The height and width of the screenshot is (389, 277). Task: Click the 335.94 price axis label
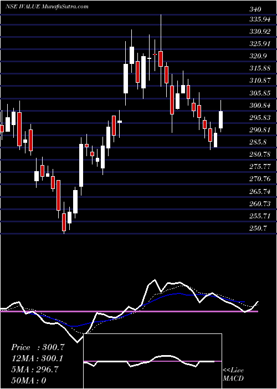(x=260, y=19)
